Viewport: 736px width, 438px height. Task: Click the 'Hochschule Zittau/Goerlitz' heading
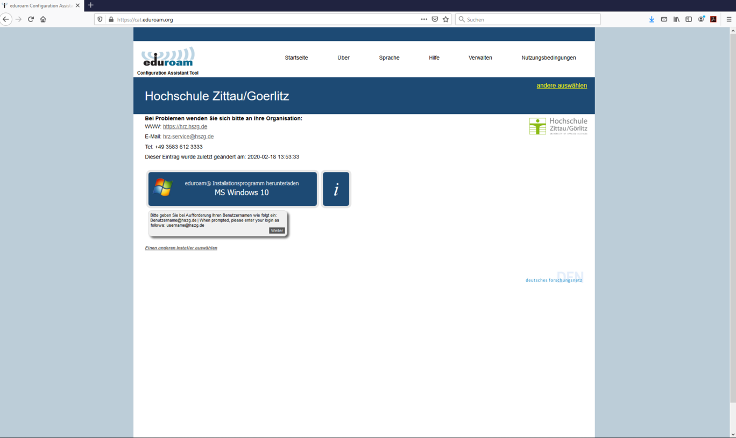pyautogui.click(x=217, y=96)
